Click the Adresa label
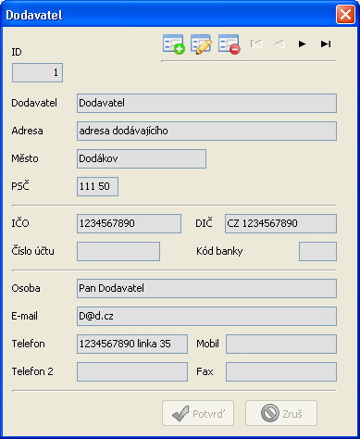 [27, 131]
